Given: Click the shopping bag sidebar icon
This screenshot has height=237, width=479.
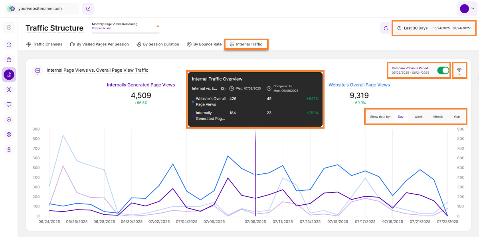Looking at the screenshot, I should click(9, 59).
